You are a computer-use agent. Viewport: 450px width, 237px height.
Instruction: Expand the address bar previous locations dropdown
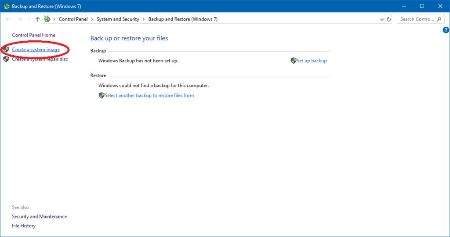coord(381,19)
